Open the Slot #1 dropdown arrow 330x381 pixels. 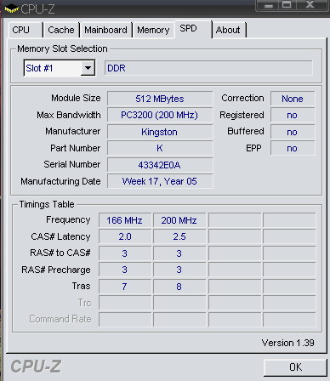88,68
